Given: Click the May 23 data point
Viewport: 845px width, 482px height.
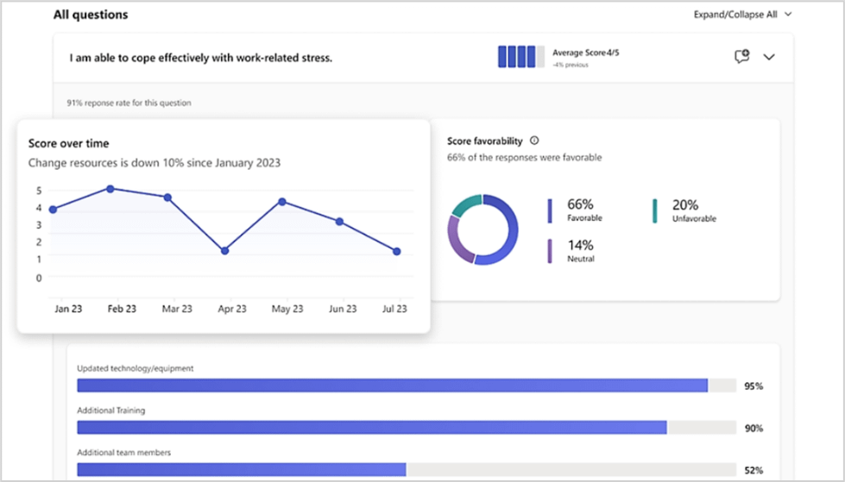Looking at the screenshot, I should click(281, 202).
